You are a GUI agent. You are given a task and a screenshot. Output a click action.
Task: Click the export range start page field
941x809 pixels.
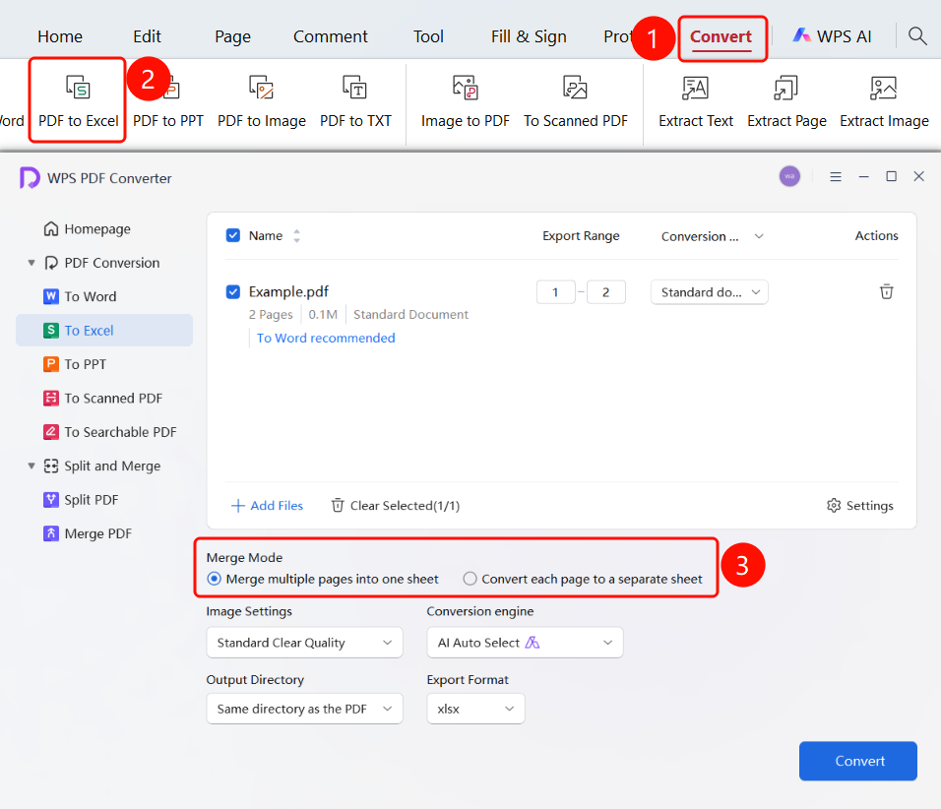(555, 292)
